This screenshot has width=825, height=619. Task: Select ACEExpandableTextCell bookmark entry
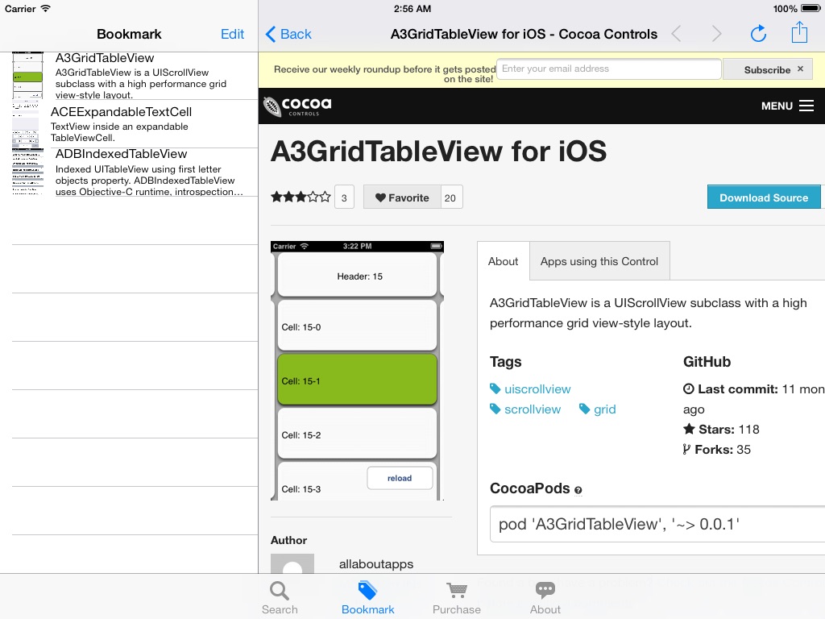(135, 123)
